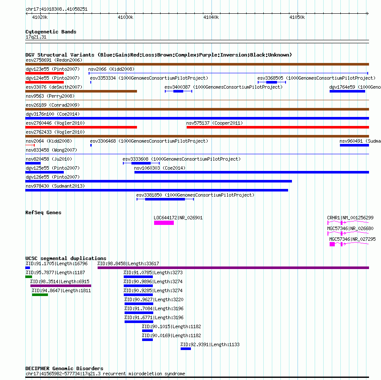
Task: Select UCSC segmental duplications track title
Action: click(66, 258)
